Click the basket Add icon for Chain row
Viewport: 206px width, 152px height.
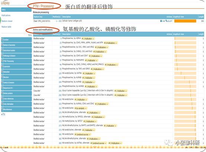point(162,21)
